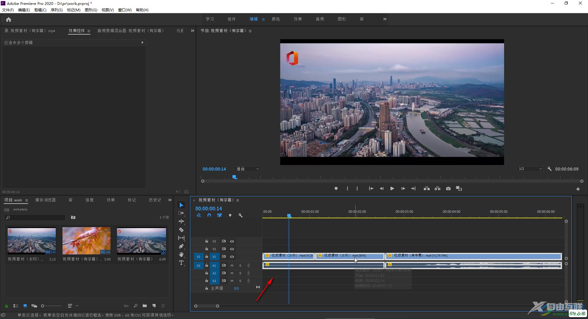
Task: Click Add Marker in program monitor
Action: point(336,189)
